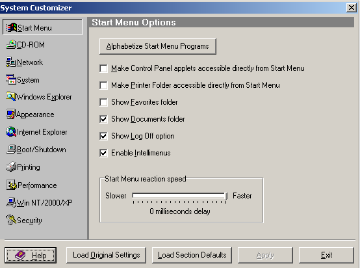Select the Internet Explorer globe icon
Image resolution: width=360 pixels, height=268 pixels.
[x=11, y=131]
